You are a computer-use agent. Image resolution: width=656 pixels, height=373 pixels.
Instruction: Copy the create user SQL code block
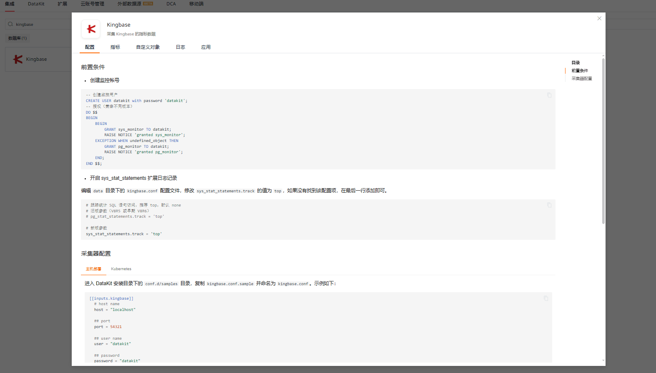pyautogui.click(x=549, y=95)
